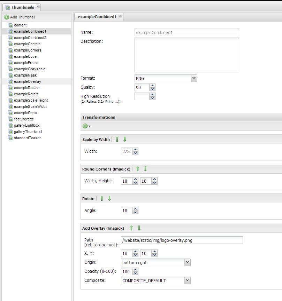The height and width of the screenshot is (301, 282).
Task: Move Scale by Width transformation up
Action: click(x=117, y=140)
